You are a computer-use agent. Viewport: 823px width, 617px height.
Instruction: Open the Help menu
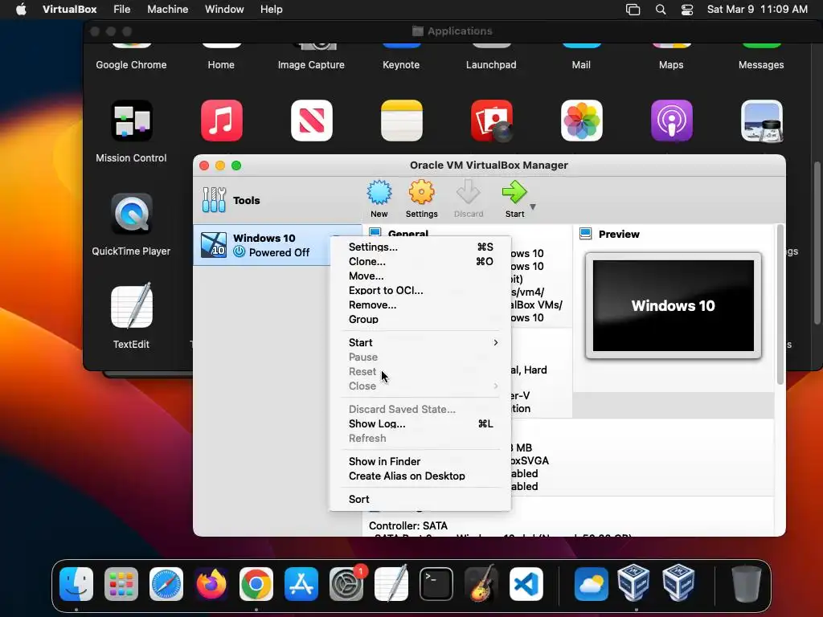coord(272,10)
